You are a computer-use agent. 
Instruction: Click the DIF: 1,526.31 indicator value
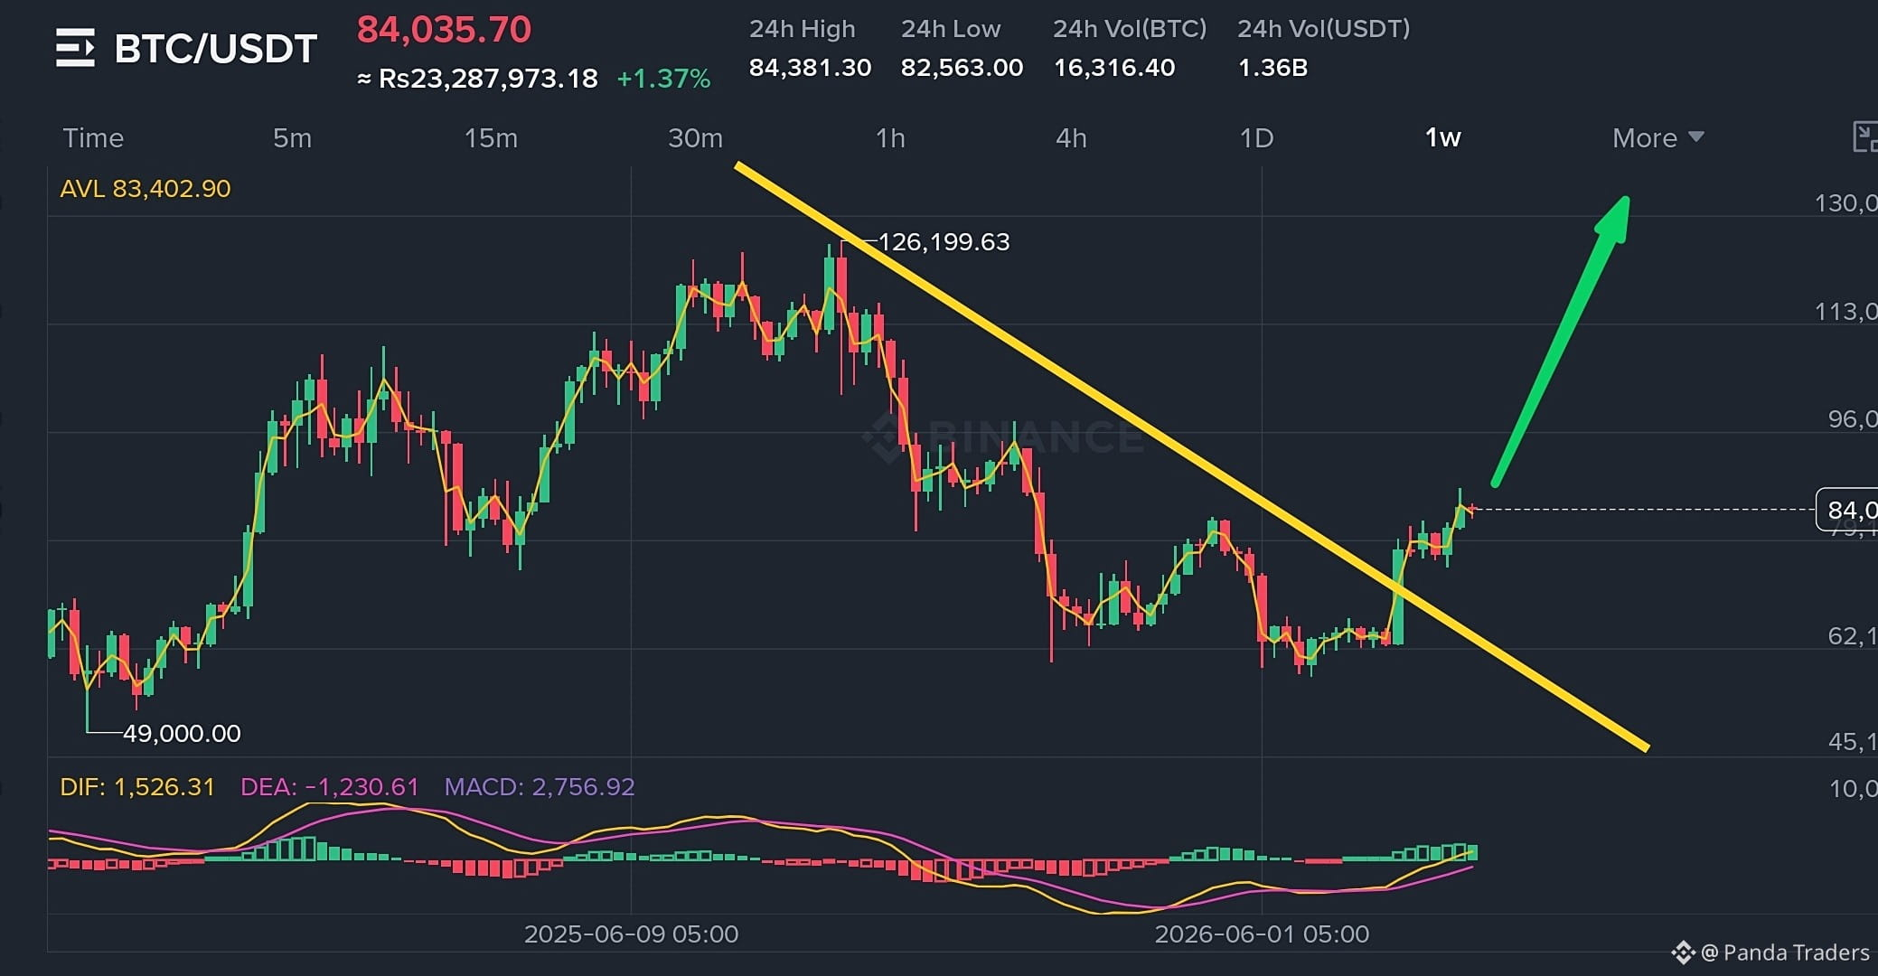(x=137, y=786)
